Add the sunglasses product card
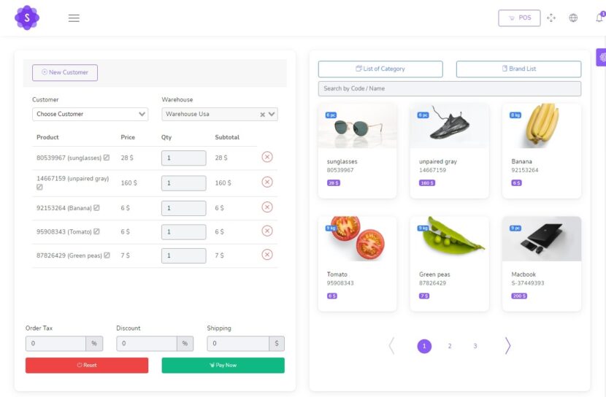 [x=357, y=150]
